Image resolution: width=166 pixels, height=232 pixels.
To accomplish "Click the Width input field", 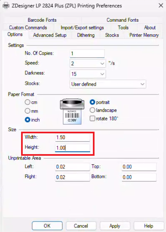I will coord(72,137).
